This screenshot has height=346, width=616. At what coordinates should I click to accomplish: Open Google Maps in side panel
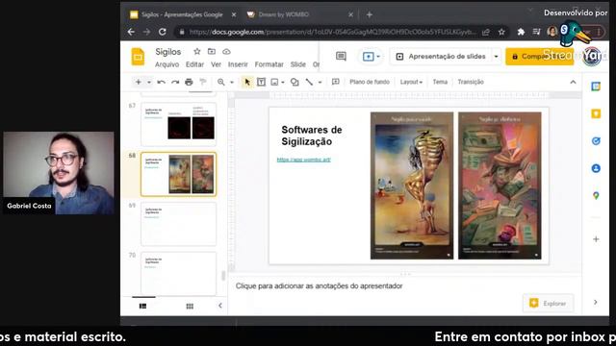coord(596,195)
